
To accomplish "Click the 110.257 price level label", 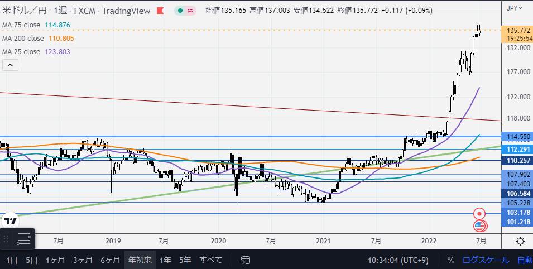I will pos(518,161).
